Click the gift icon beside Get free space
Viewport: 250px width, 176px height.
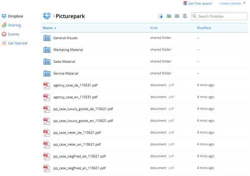pyautogui.click(x=185, y=3)
